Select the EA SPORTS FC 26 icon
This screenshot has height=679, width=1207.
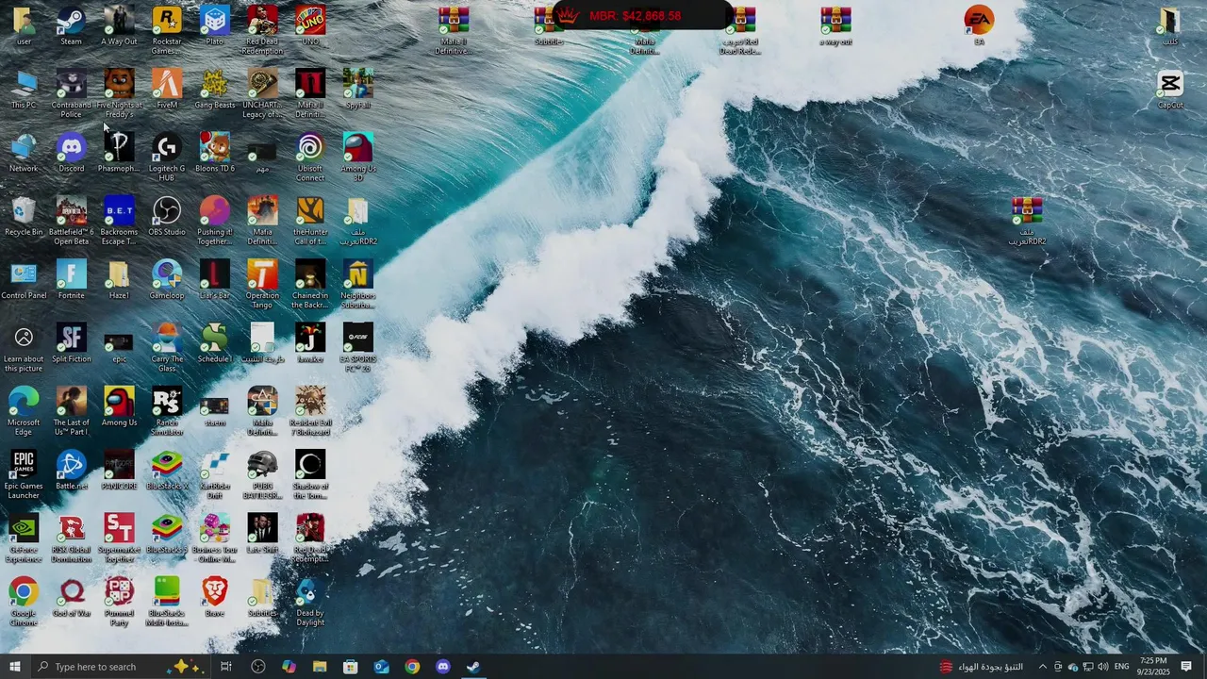point(358,348)
